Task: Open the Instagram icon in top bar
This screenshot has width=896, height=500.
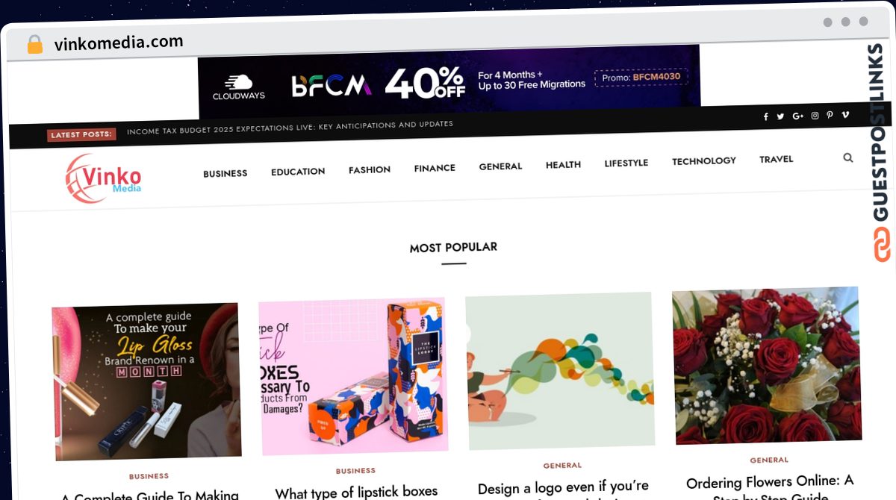Action: point(815,116)
